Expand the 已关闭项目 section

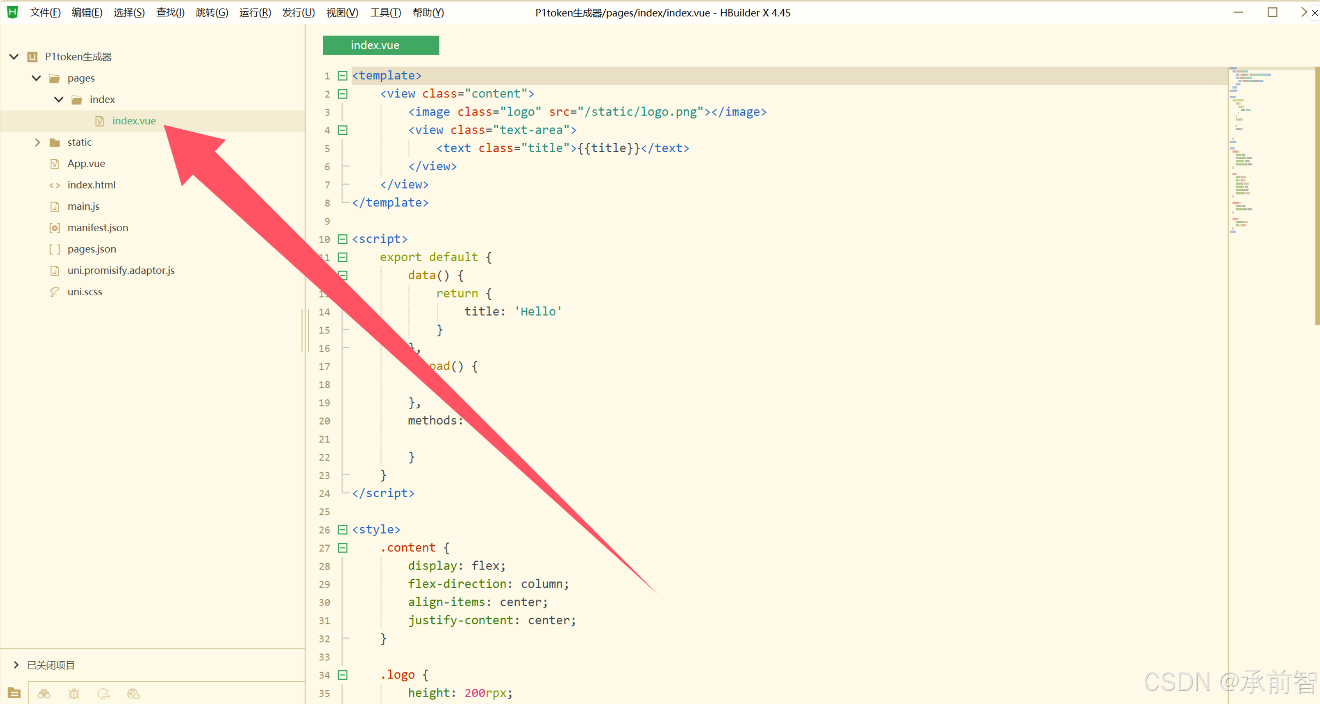(16, 665)
